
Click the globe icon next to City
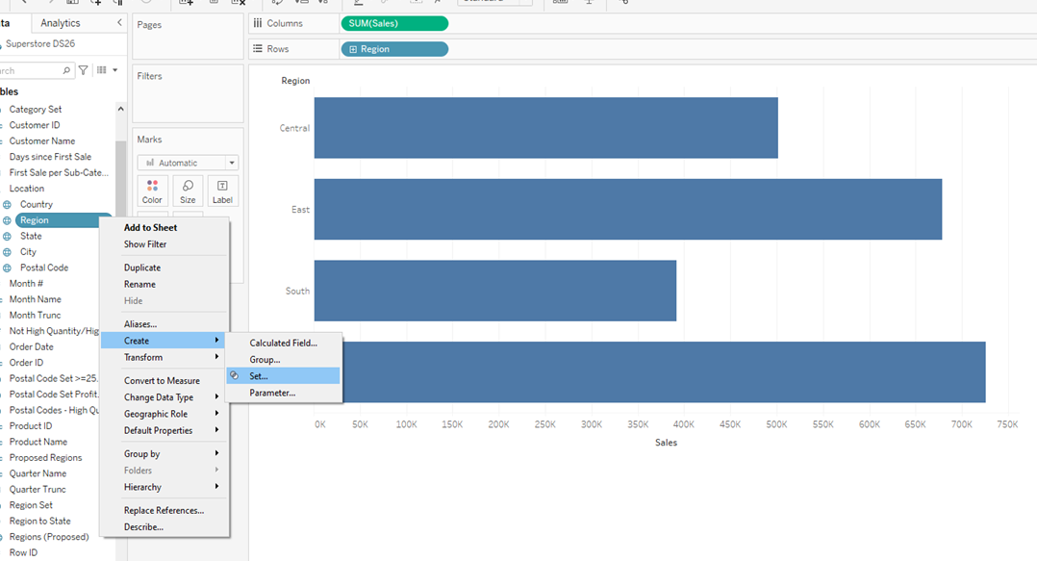8,252
